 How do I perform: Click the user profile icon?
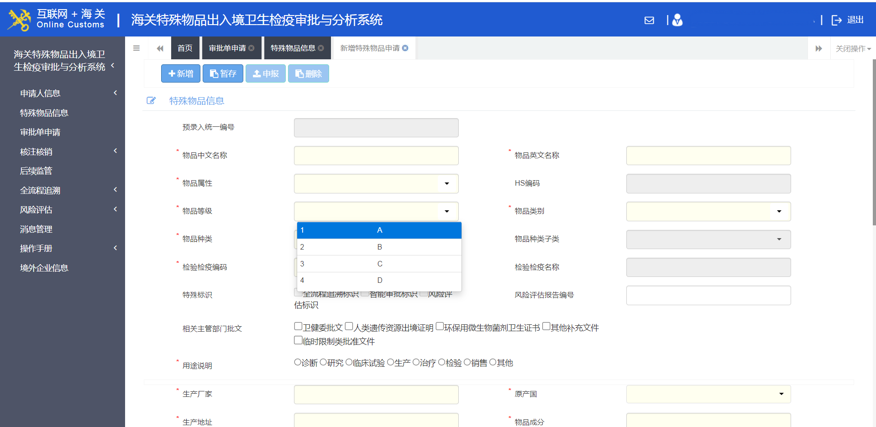coord(677,20)
